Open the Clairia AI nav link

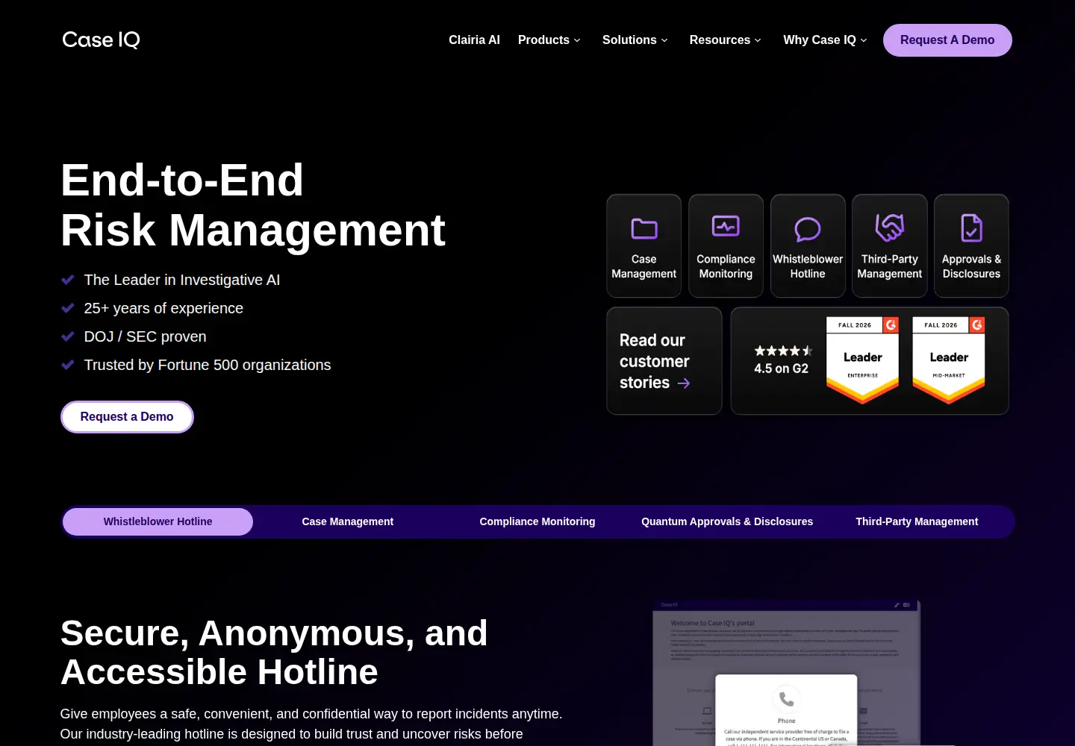tap(474, 40)
